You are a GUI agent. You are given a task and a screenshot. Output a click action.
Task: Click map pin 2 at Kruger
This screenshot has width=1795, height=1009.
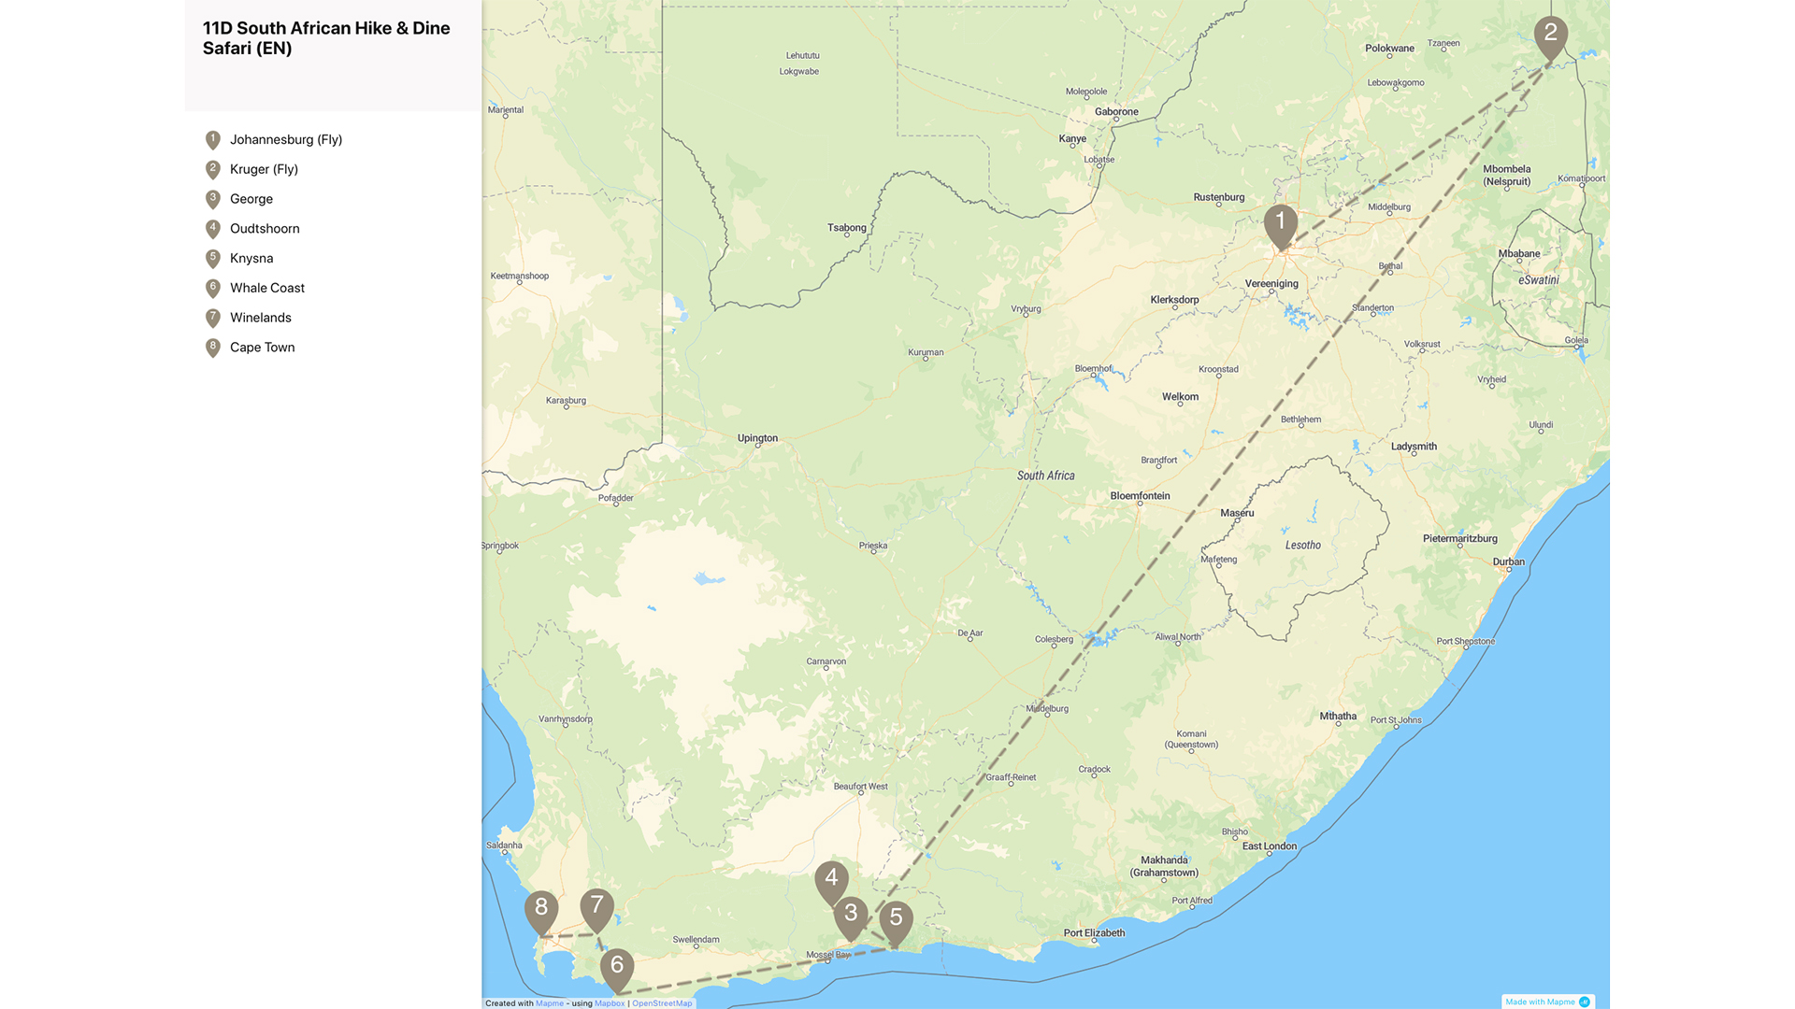pyautogui.click(x=1550, y=36)
